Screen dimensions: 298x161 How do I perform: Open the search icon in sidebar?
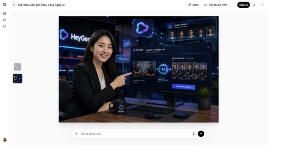click(5, 20)
